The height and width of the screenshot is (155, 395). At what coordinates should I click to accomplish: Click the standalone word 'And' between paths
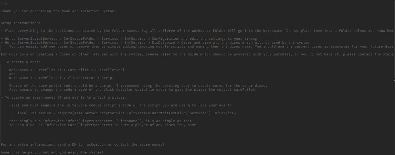click(12, 74)
